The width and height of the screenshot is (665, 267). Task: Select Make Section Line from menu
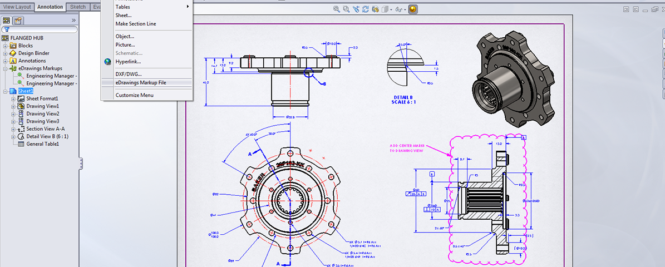136,24
